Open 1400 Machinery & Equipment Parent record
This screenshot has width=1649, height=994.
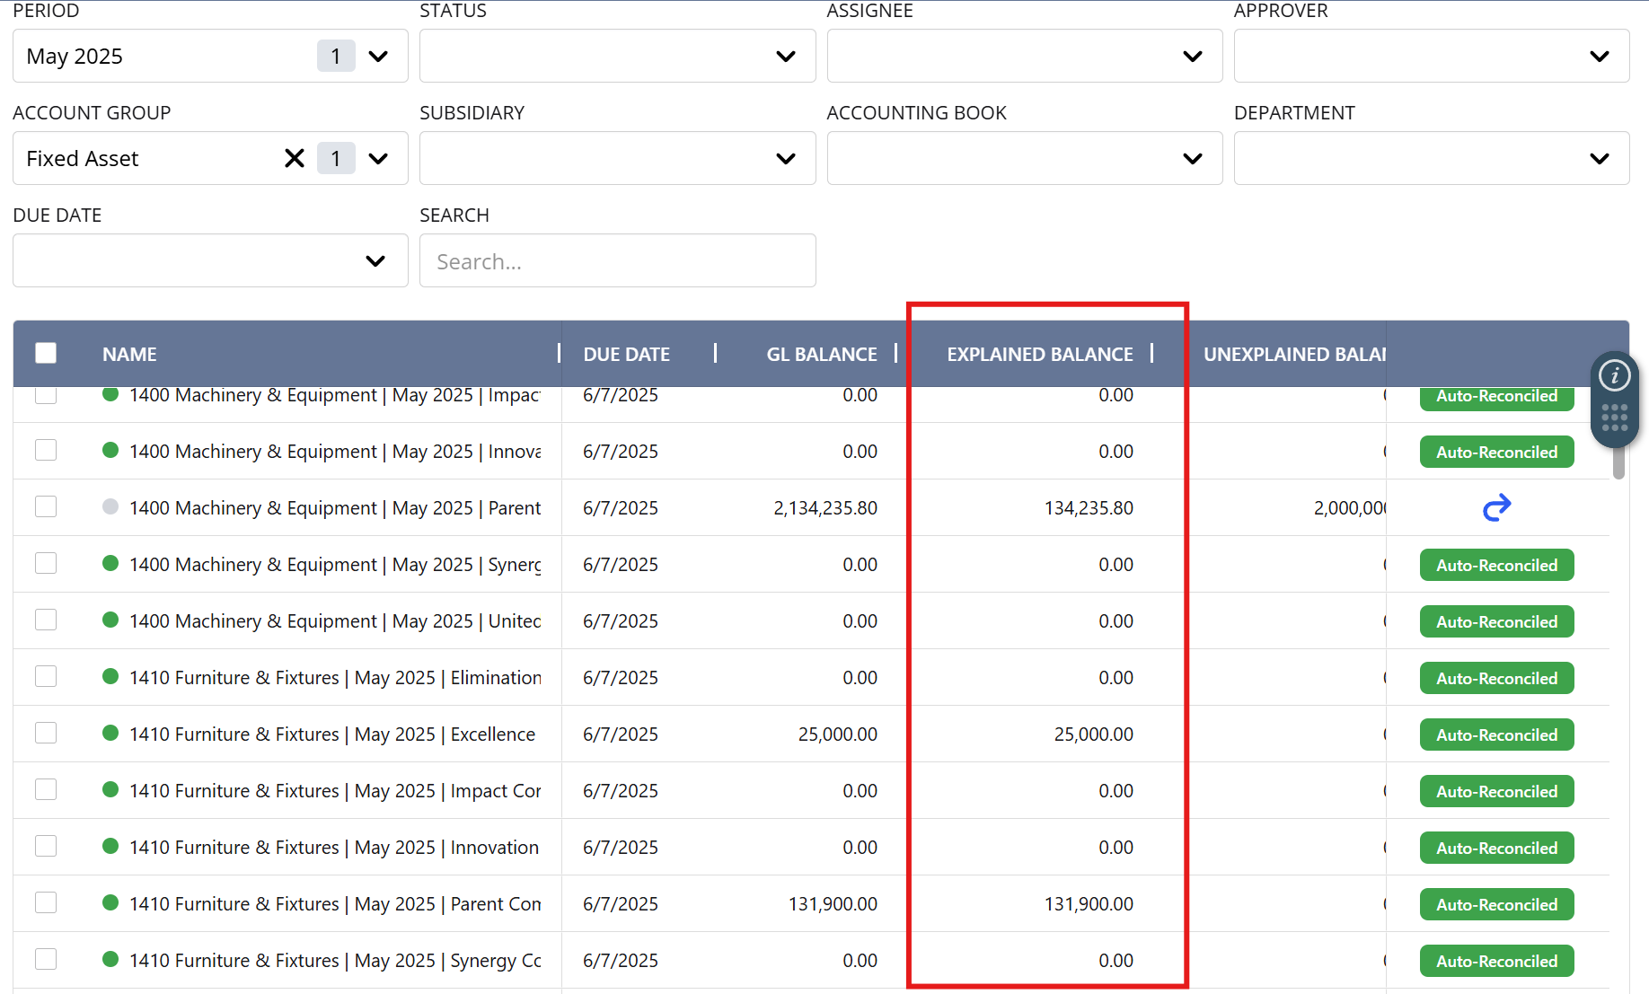point(334,508)
